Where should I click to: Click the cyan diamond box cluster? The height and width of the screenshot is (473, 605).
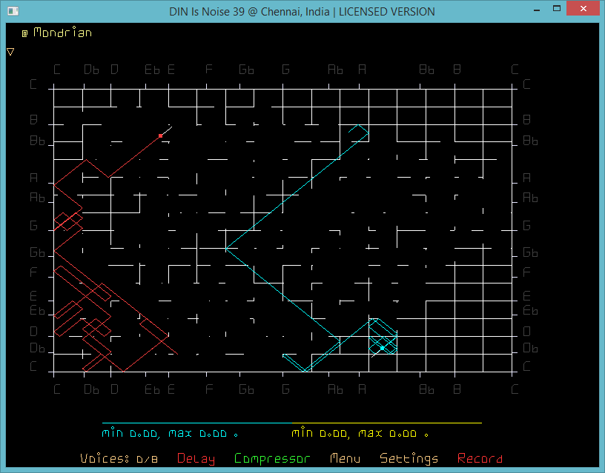383,335
